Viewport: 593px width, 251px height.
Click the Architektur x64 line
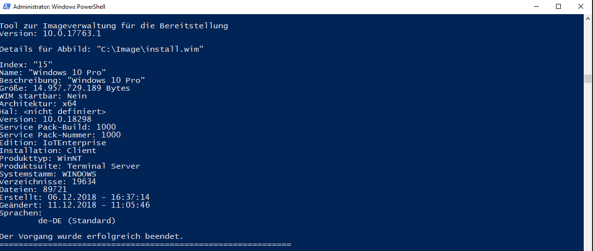(38, 104)
